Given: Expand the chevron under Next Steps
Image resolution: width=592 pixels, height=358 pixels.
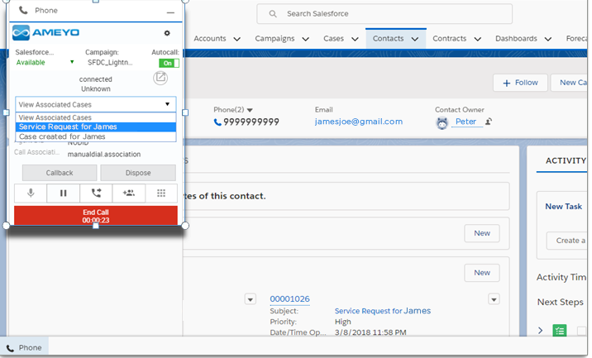Looking at the screenshot, I should [540, 331].
